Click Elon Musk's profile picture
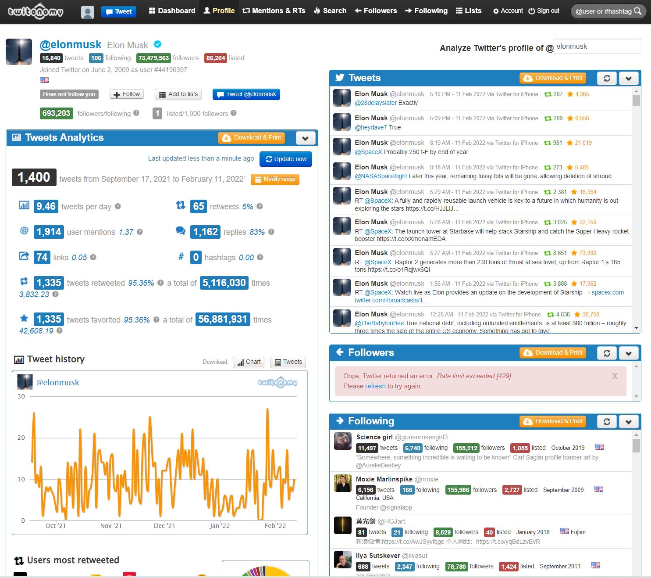This screenshot has width=651, height=578. (x=19, y=52)
